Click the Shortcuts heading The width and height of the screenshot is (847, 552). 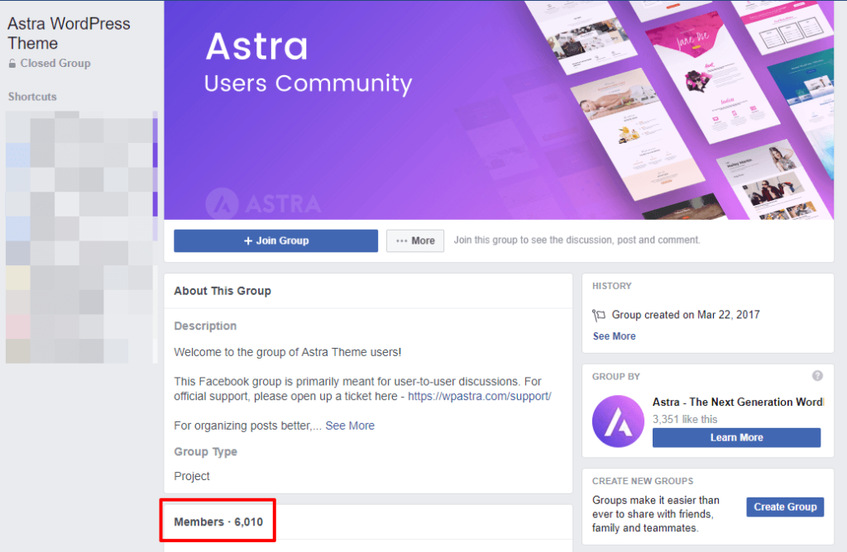[x=32, y=97]
